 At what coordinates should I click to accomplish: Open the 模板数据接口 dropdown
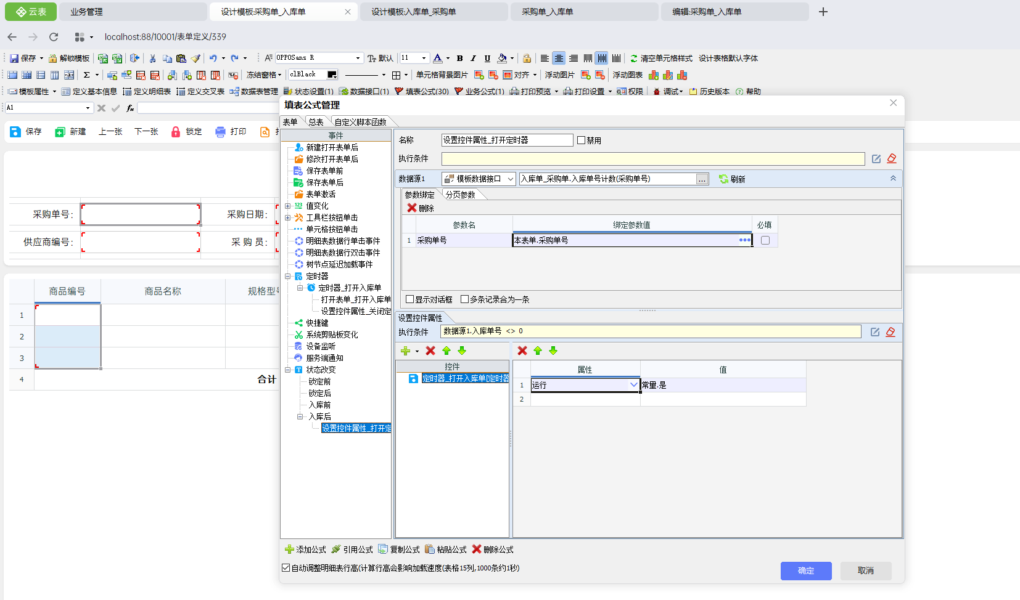510,179
